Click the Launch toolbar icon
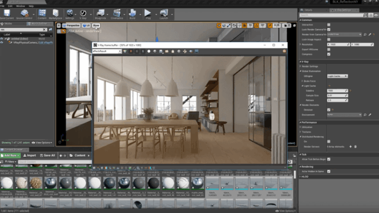This screenshot has height=213, width=379. click(x=163, y=14)
